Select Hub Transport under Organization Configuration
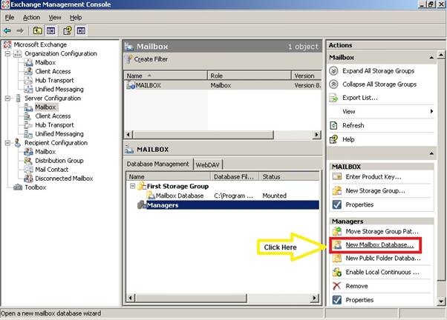This screenshot has height=320, width=447. pos(54,80)
